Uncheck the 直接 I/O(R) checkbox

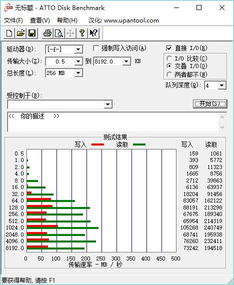pos(168,48)
